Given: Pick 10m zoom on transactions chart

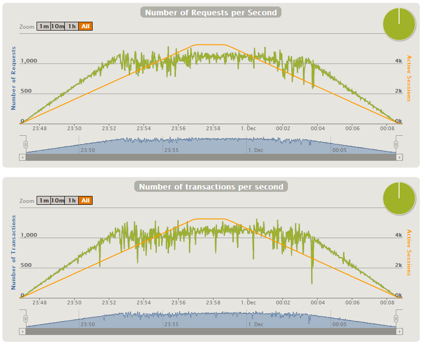Looking at the screenshot, I should [x=57, y=201].
